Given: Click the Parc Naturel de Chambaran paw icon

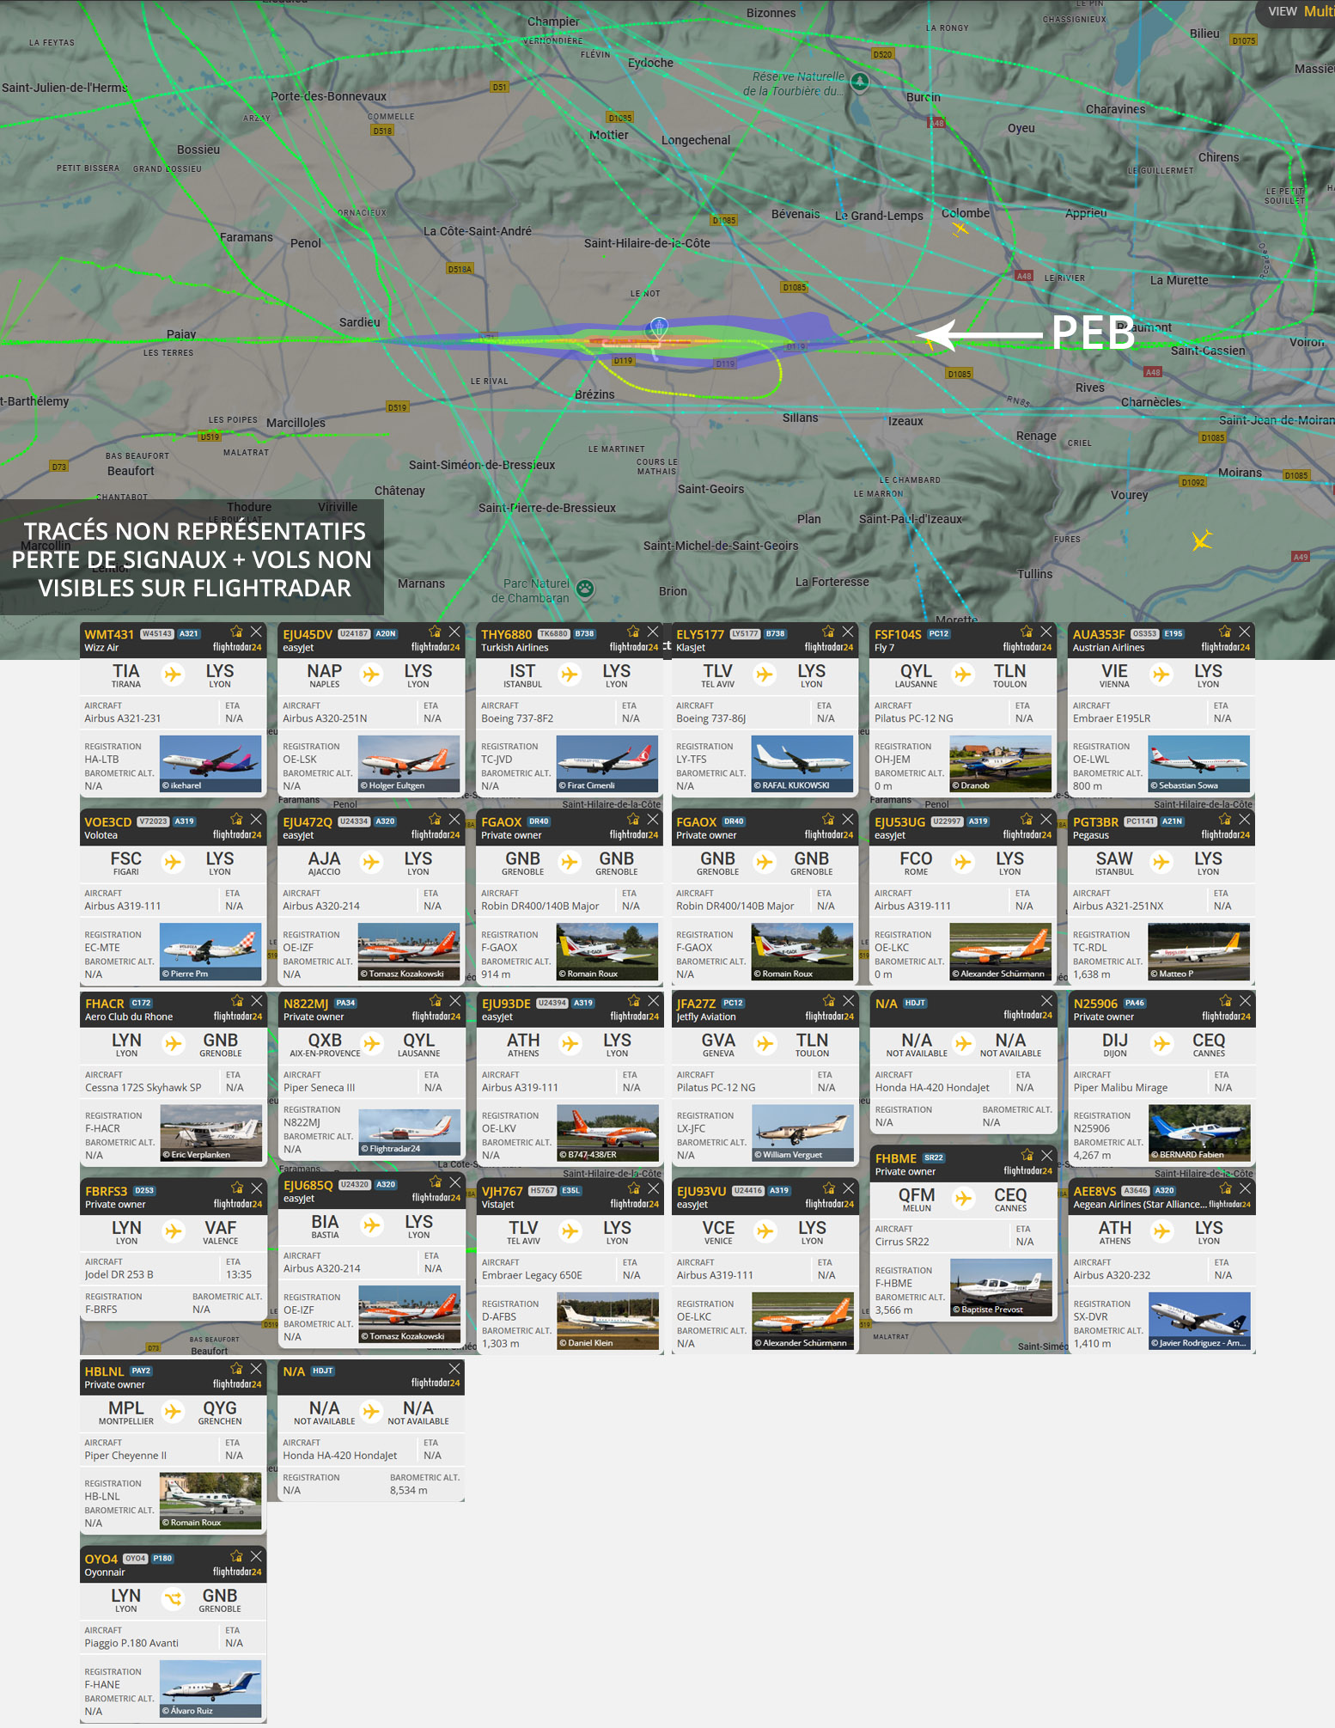Looking at the screenshot, I should (x=586, y=589).
